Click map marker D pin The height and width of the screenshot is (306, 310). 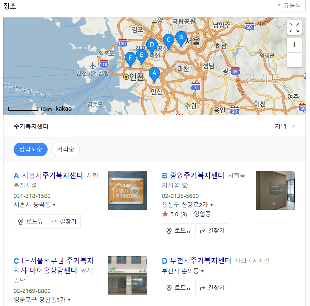pyautogui.click(x=152, y=46)
